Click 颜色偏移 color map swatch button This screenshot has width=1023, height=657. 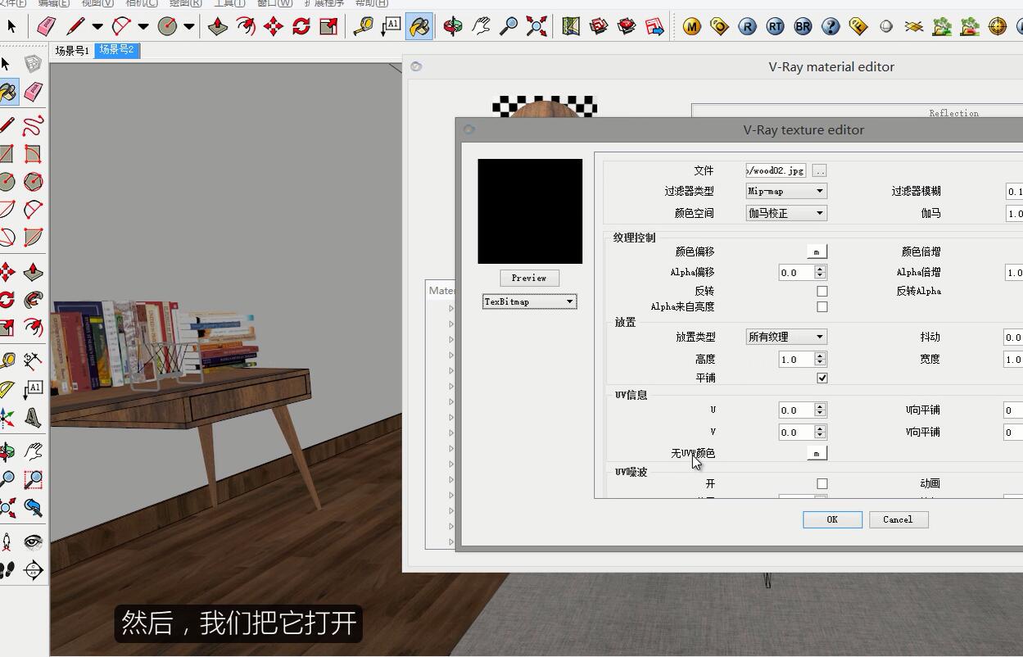pos(816,251)
